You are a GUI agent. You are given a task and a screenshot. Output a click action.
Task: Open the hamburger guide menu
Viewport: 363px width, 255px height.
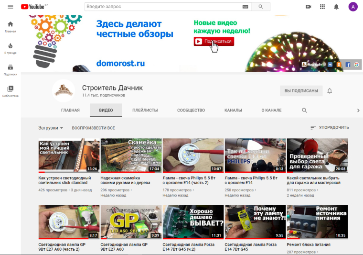pyautogui.click(x=11, y=7)
